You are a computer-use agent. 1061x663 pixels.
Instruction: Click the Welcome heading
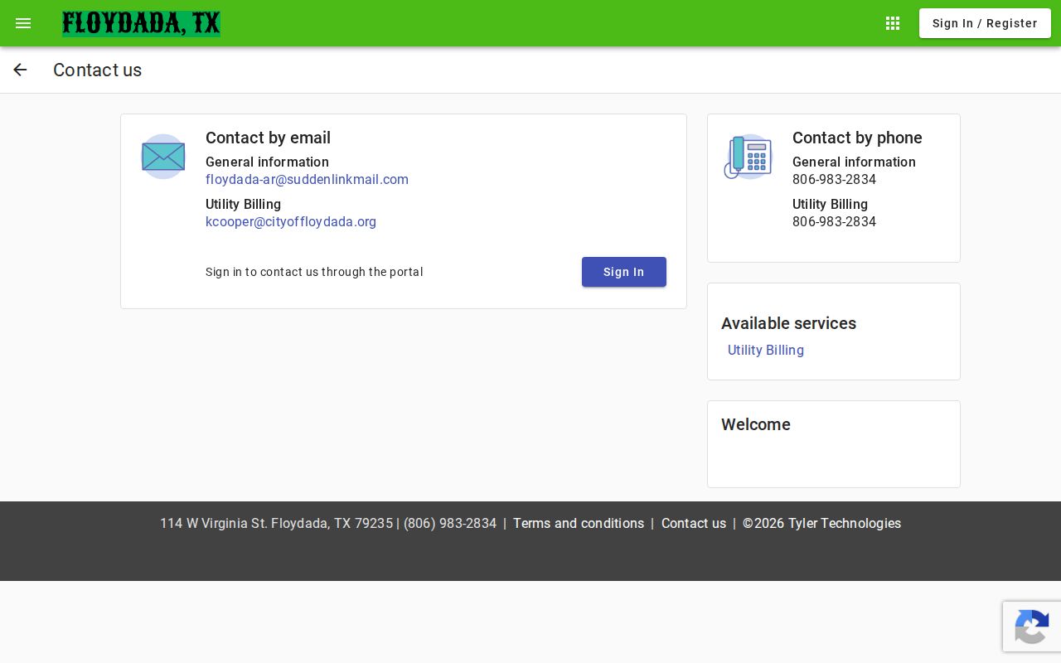tap(756, 424)
